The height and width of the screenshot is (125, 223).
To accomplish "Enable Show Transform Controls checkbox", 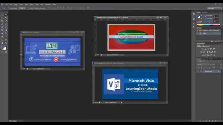I will (29, 8).
